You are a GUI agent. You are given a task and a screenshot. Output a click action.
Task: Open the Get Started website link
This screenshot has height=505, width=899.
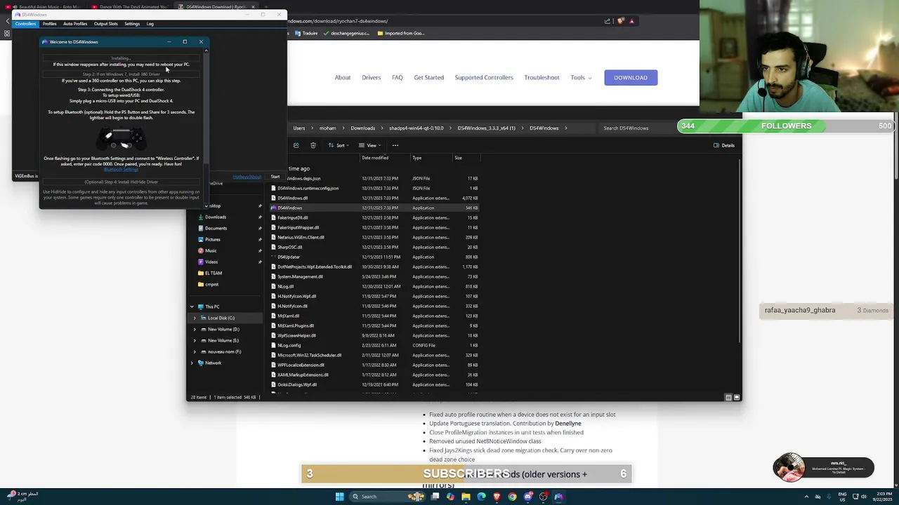428,77
